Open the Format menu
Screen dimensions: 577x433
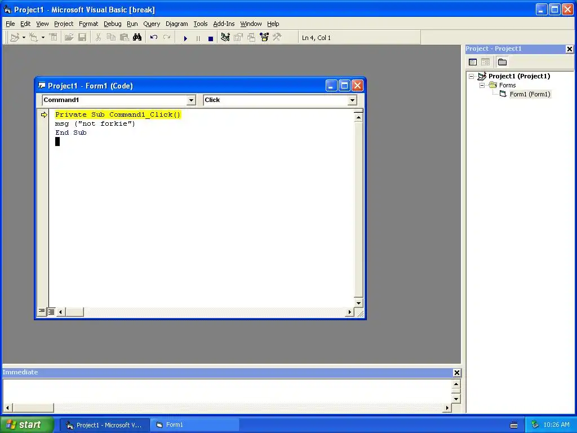pyautogui.click(x=88, y=24)
